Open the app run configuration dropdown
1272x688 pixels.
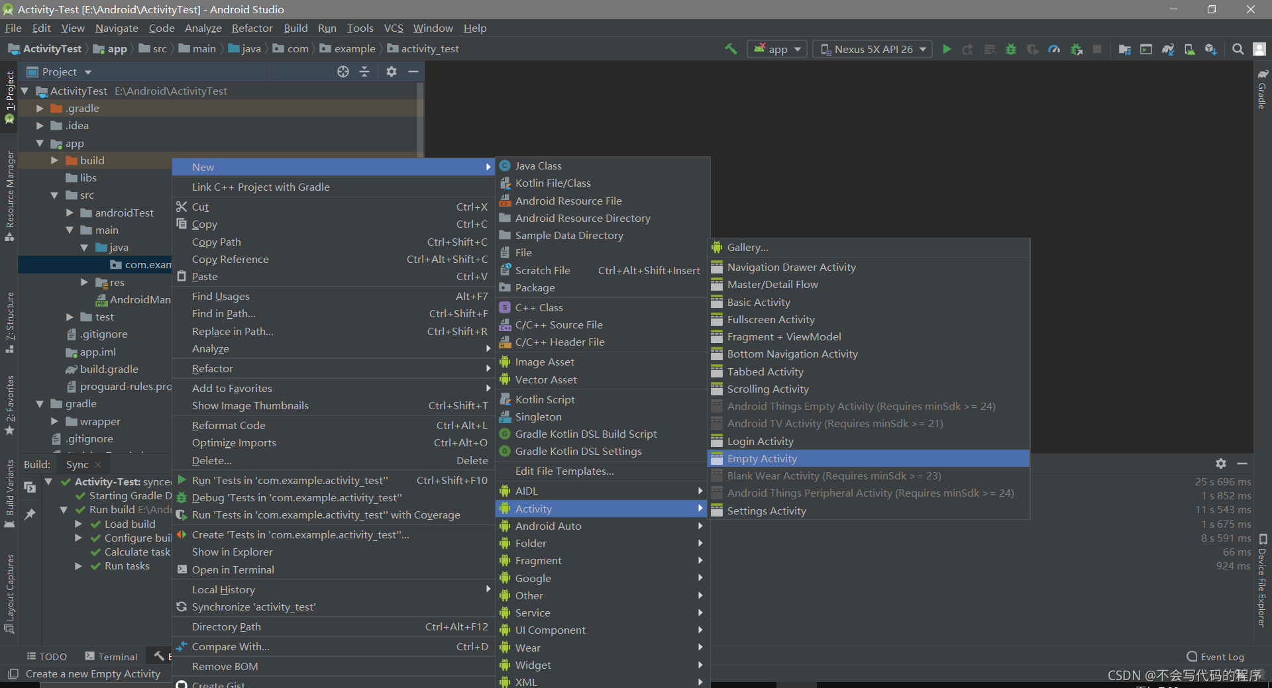click(777, 49)
